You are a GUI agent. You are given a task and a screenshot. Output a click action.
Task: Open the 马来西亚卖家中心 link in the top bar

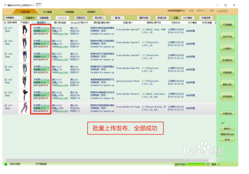[x=176, y=11]
